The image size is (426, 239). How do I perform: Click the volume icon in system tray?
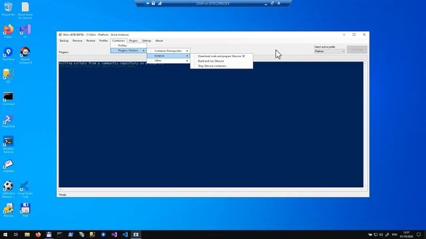[x=381, y=234]
